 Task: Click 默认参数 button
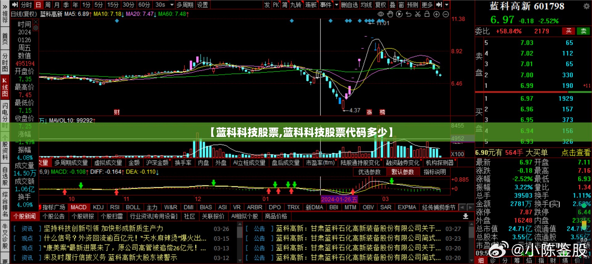403,172
